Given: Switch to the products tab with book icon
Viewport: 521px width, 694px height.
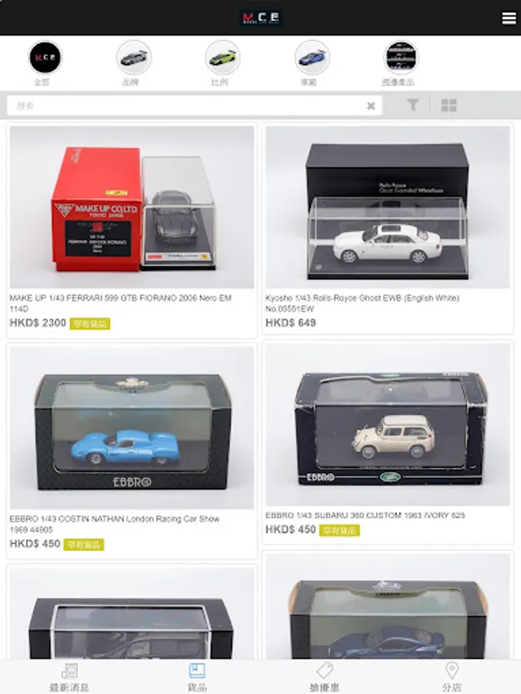Looking at the screenshot, I should tap(197, 677).
